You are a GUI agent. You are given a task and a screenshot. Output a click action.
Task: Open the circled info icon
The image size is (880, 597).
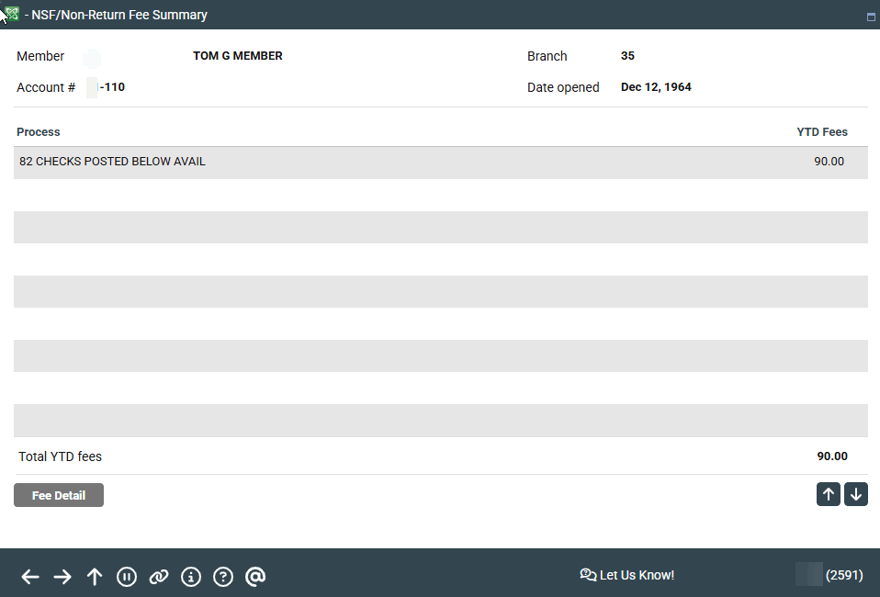(191, 577)
